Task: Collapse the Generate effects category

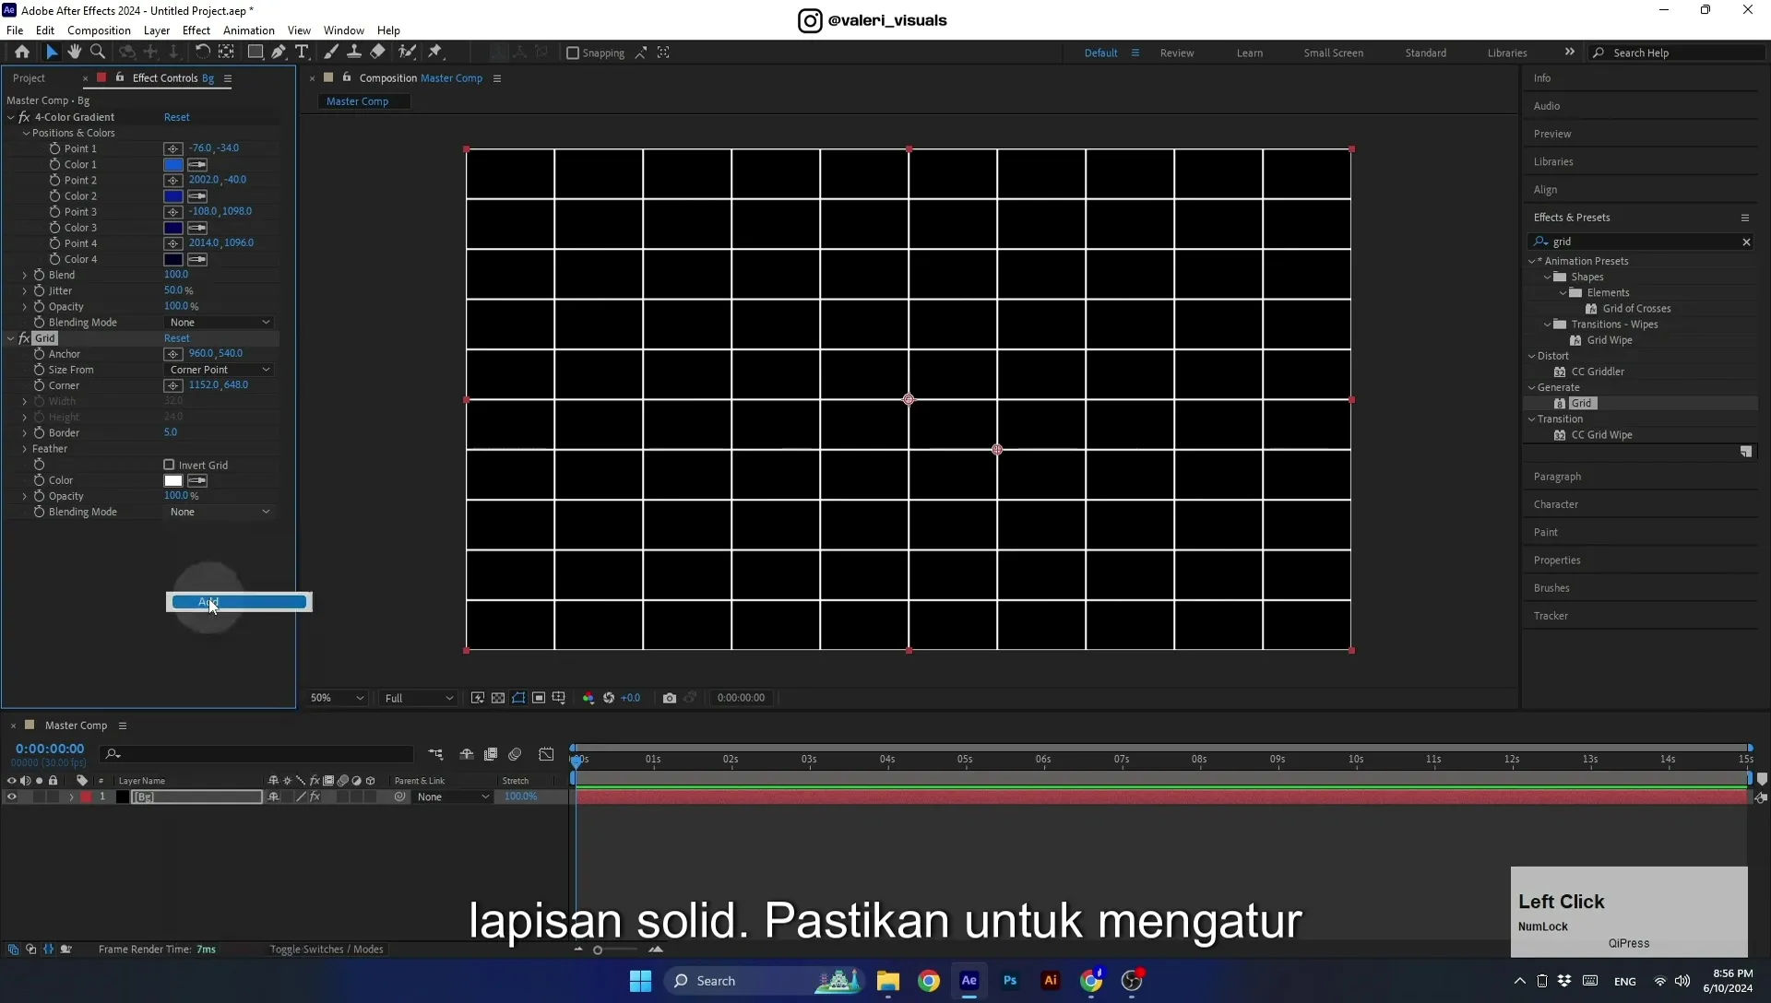Action: (1532, 387)
